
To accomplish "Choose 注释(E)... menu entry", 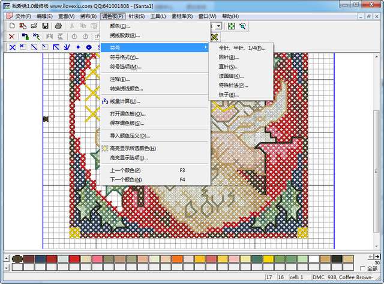I will (155, 79).
